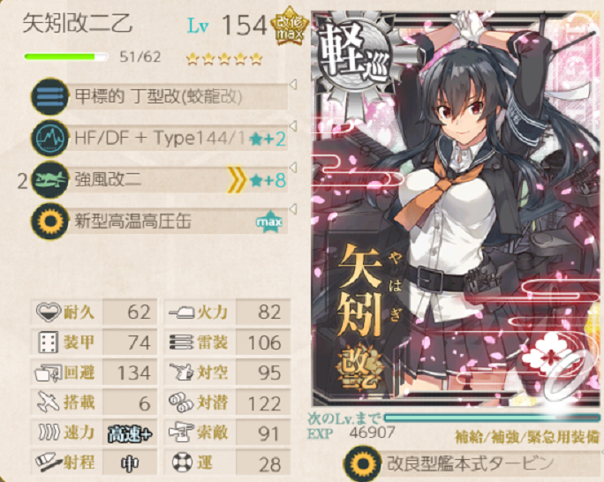
Task: Click the torpedo icon for 甲標的 丁型改
Action: coord(49,96)
